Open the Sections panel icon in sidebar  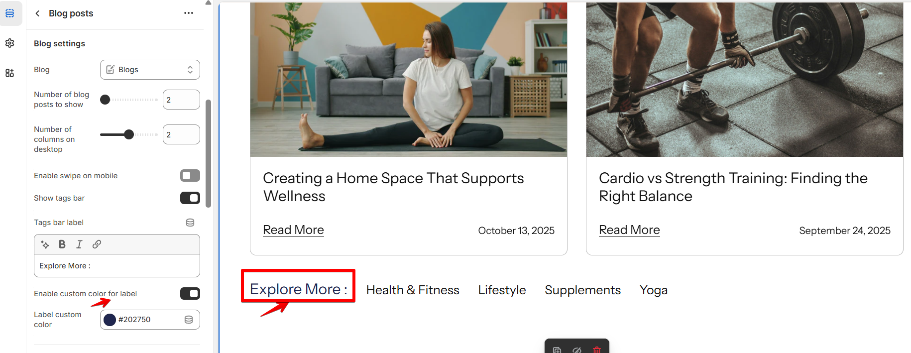coord(10,13)
